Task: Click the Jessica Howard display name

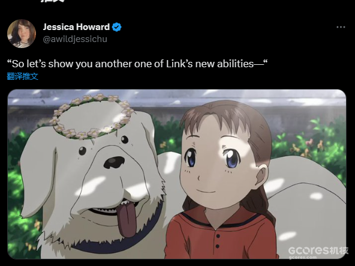Action: [x=76, y=27]
